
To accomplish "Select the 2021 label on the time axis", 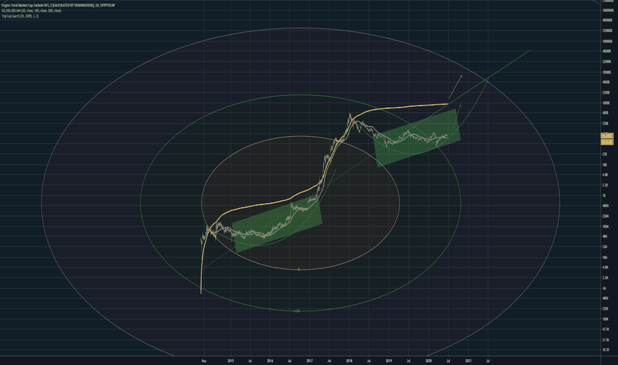I will pos(468,360).
